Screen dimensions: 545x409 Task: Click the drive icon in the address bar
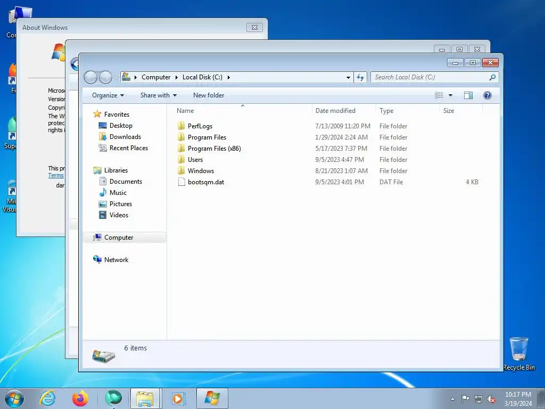click(x=126, y=77)
